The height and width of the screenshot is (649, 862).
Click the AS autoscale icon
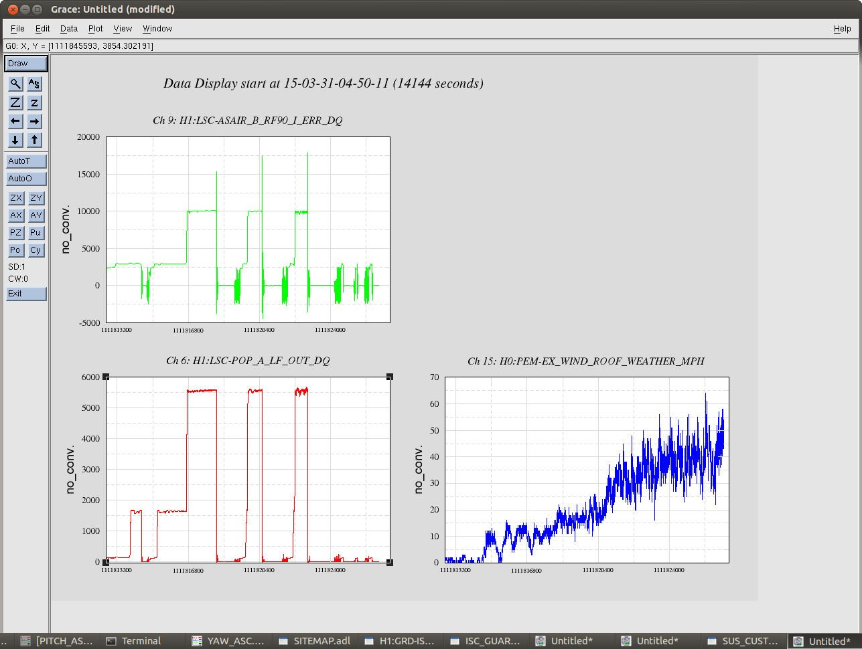click(x=34, y=84)
